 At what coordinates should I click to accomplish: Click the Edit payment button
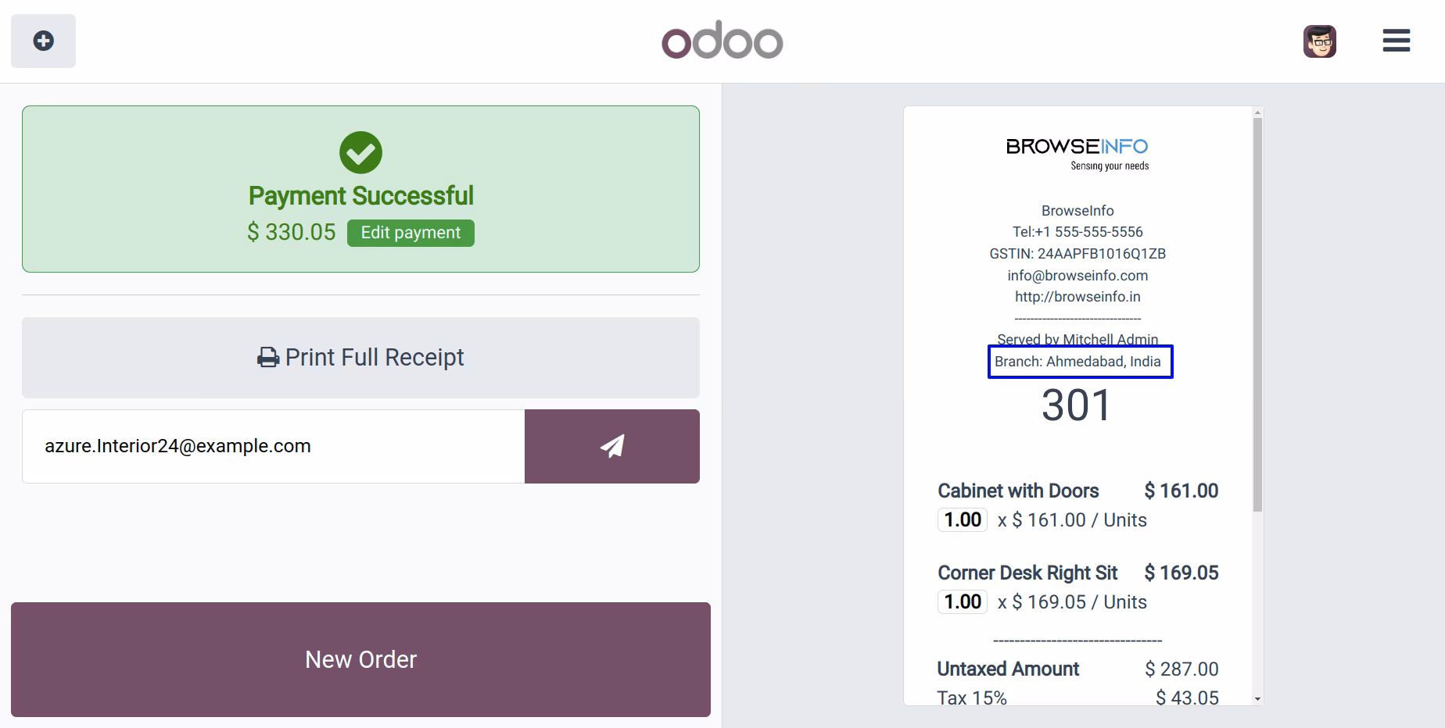(411, 233)
